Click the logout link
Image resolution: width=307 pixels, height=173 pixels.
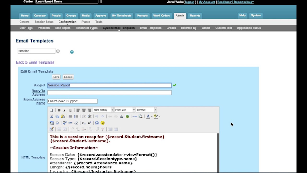190,2
